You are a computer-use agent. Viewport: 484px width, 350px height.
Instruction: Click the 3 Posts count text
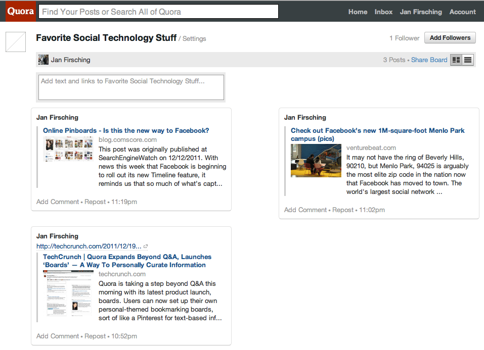pyautogui.click(x=394, y=60)
